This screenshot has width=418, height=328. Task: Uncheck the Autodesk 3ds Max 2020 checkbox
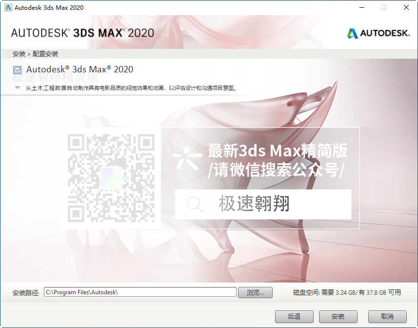(x=18, y=70)
